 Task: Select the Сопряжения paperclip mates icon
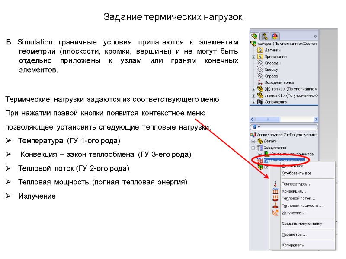pos(260,102)
